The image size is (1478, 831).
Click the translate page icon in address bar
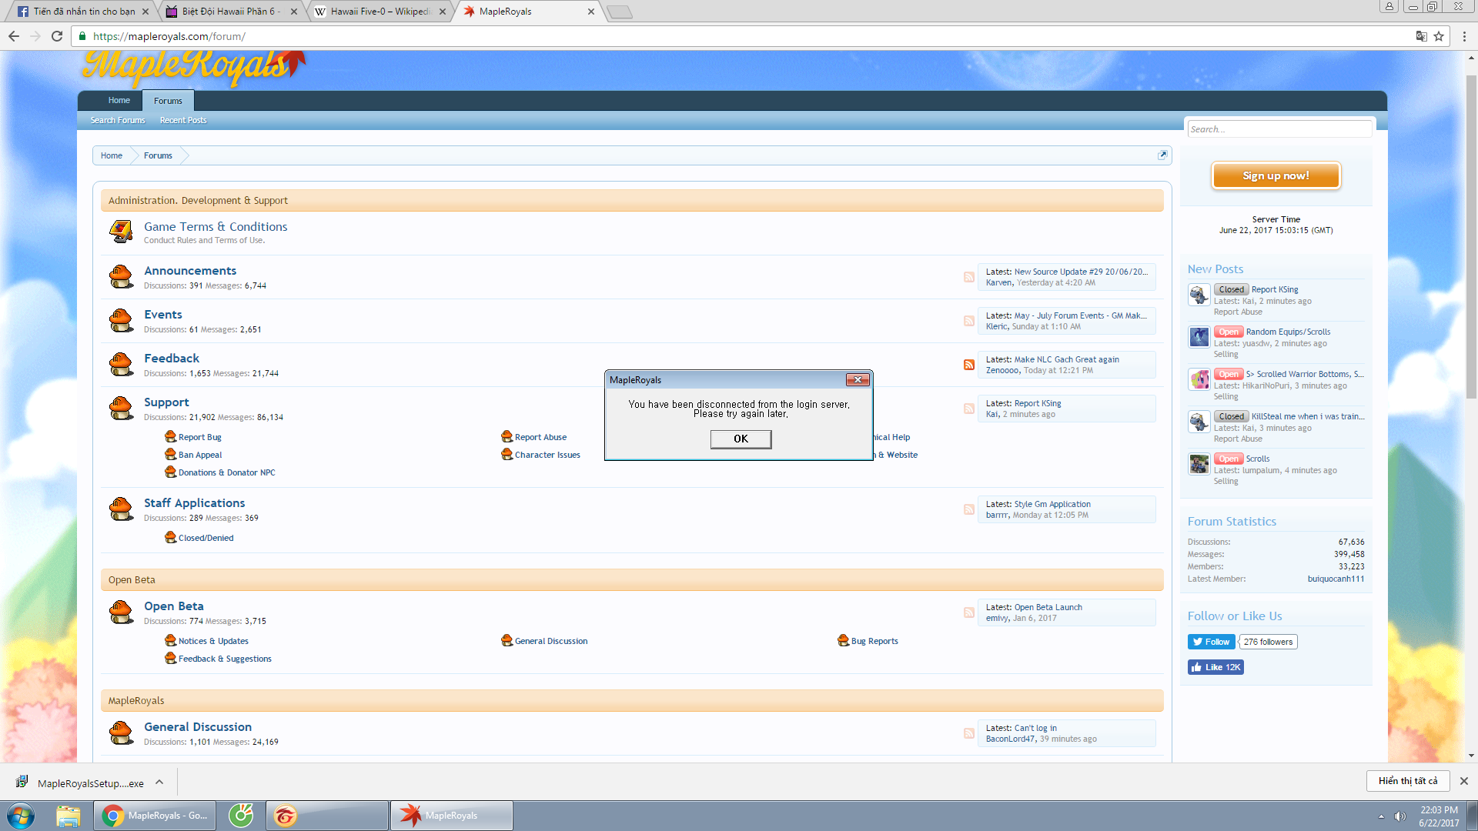pos(1421,36)
